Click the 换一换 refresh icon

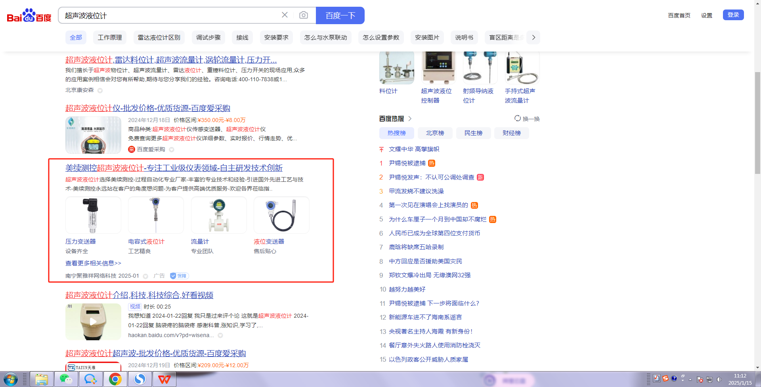point(517,118)
